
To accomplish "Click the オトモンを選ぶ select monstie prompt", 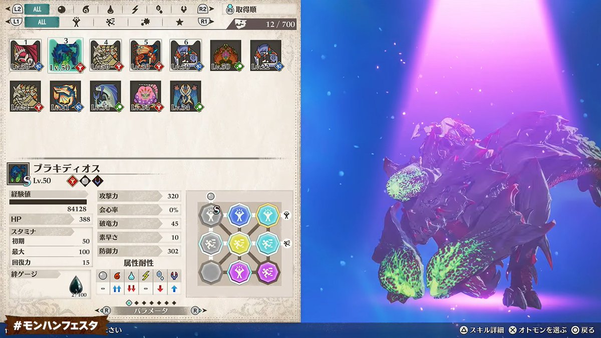I will pos(537,330).
